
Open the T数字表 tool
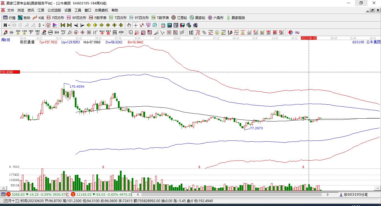160,18
